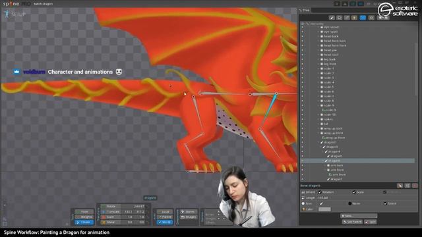The image size is (422, 237).
Task: Click the Split button
Action: coord(371,222)
